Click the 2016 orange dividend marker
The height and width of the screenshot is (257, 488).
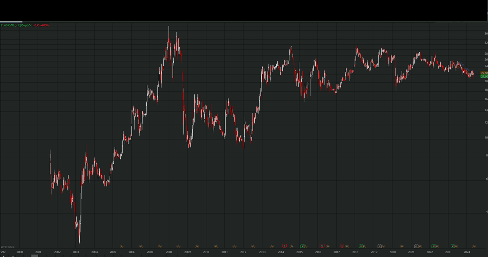(x=328, y=246)
